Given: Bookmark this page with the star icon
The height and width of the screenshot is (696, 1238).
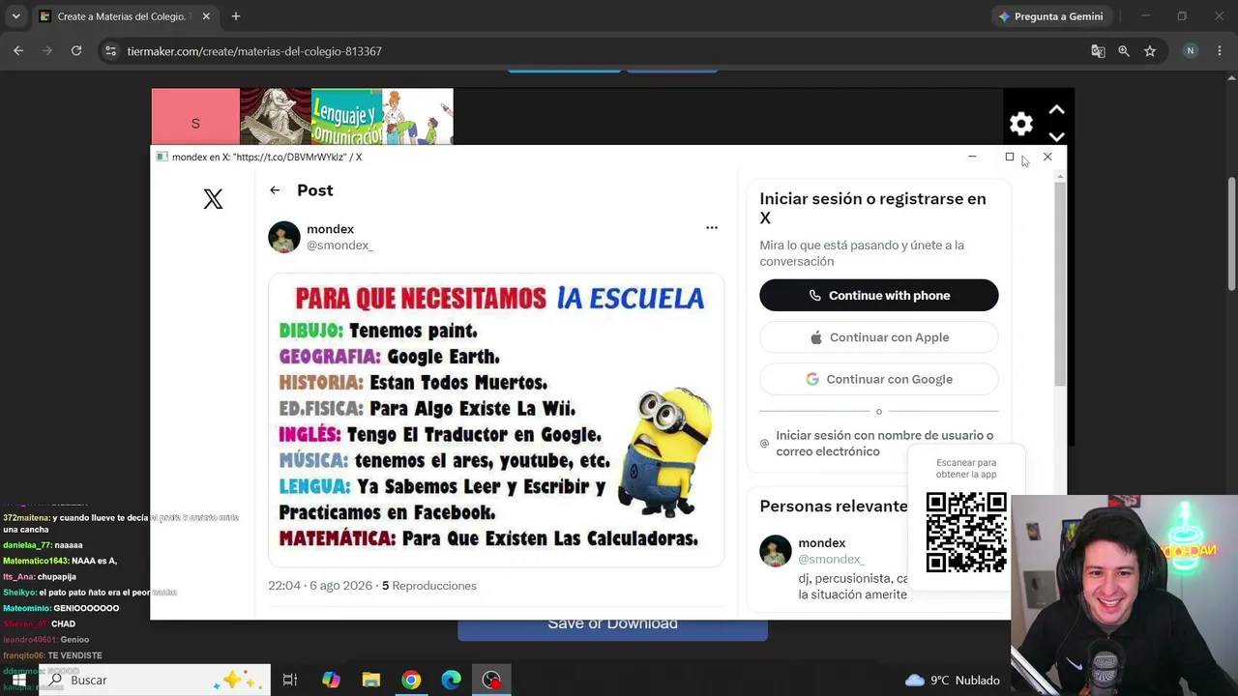Looking at the screenshot, I should click(x=1150, y=51).
